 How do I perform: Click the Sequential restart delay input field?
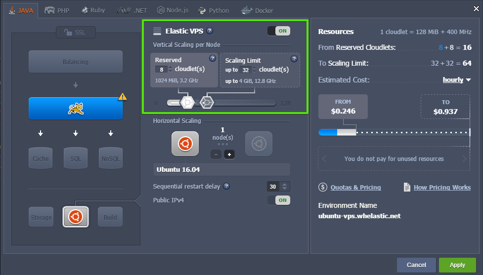[272, 186]
